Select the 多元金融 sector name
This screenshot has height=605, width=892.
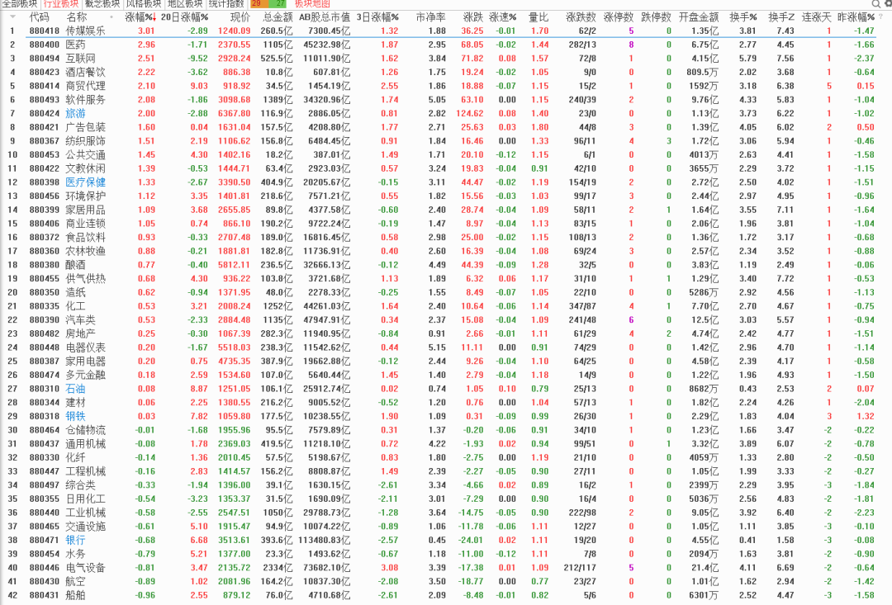pyautogui.click(x=85, y=375)
